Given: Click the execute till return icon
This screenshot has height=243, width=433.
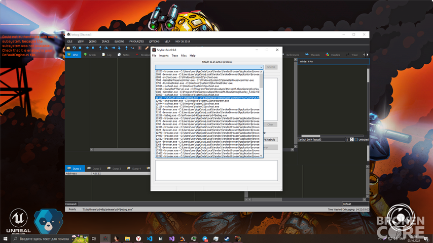Looking at the screenshot, I should 126,48.
